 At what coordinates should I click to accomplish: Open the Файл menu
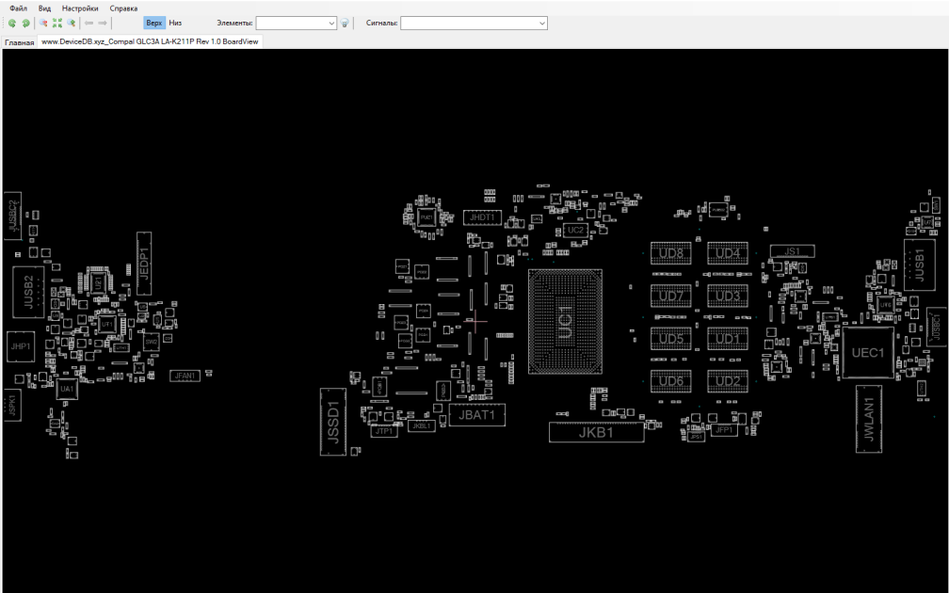click(x=18, y=8)
